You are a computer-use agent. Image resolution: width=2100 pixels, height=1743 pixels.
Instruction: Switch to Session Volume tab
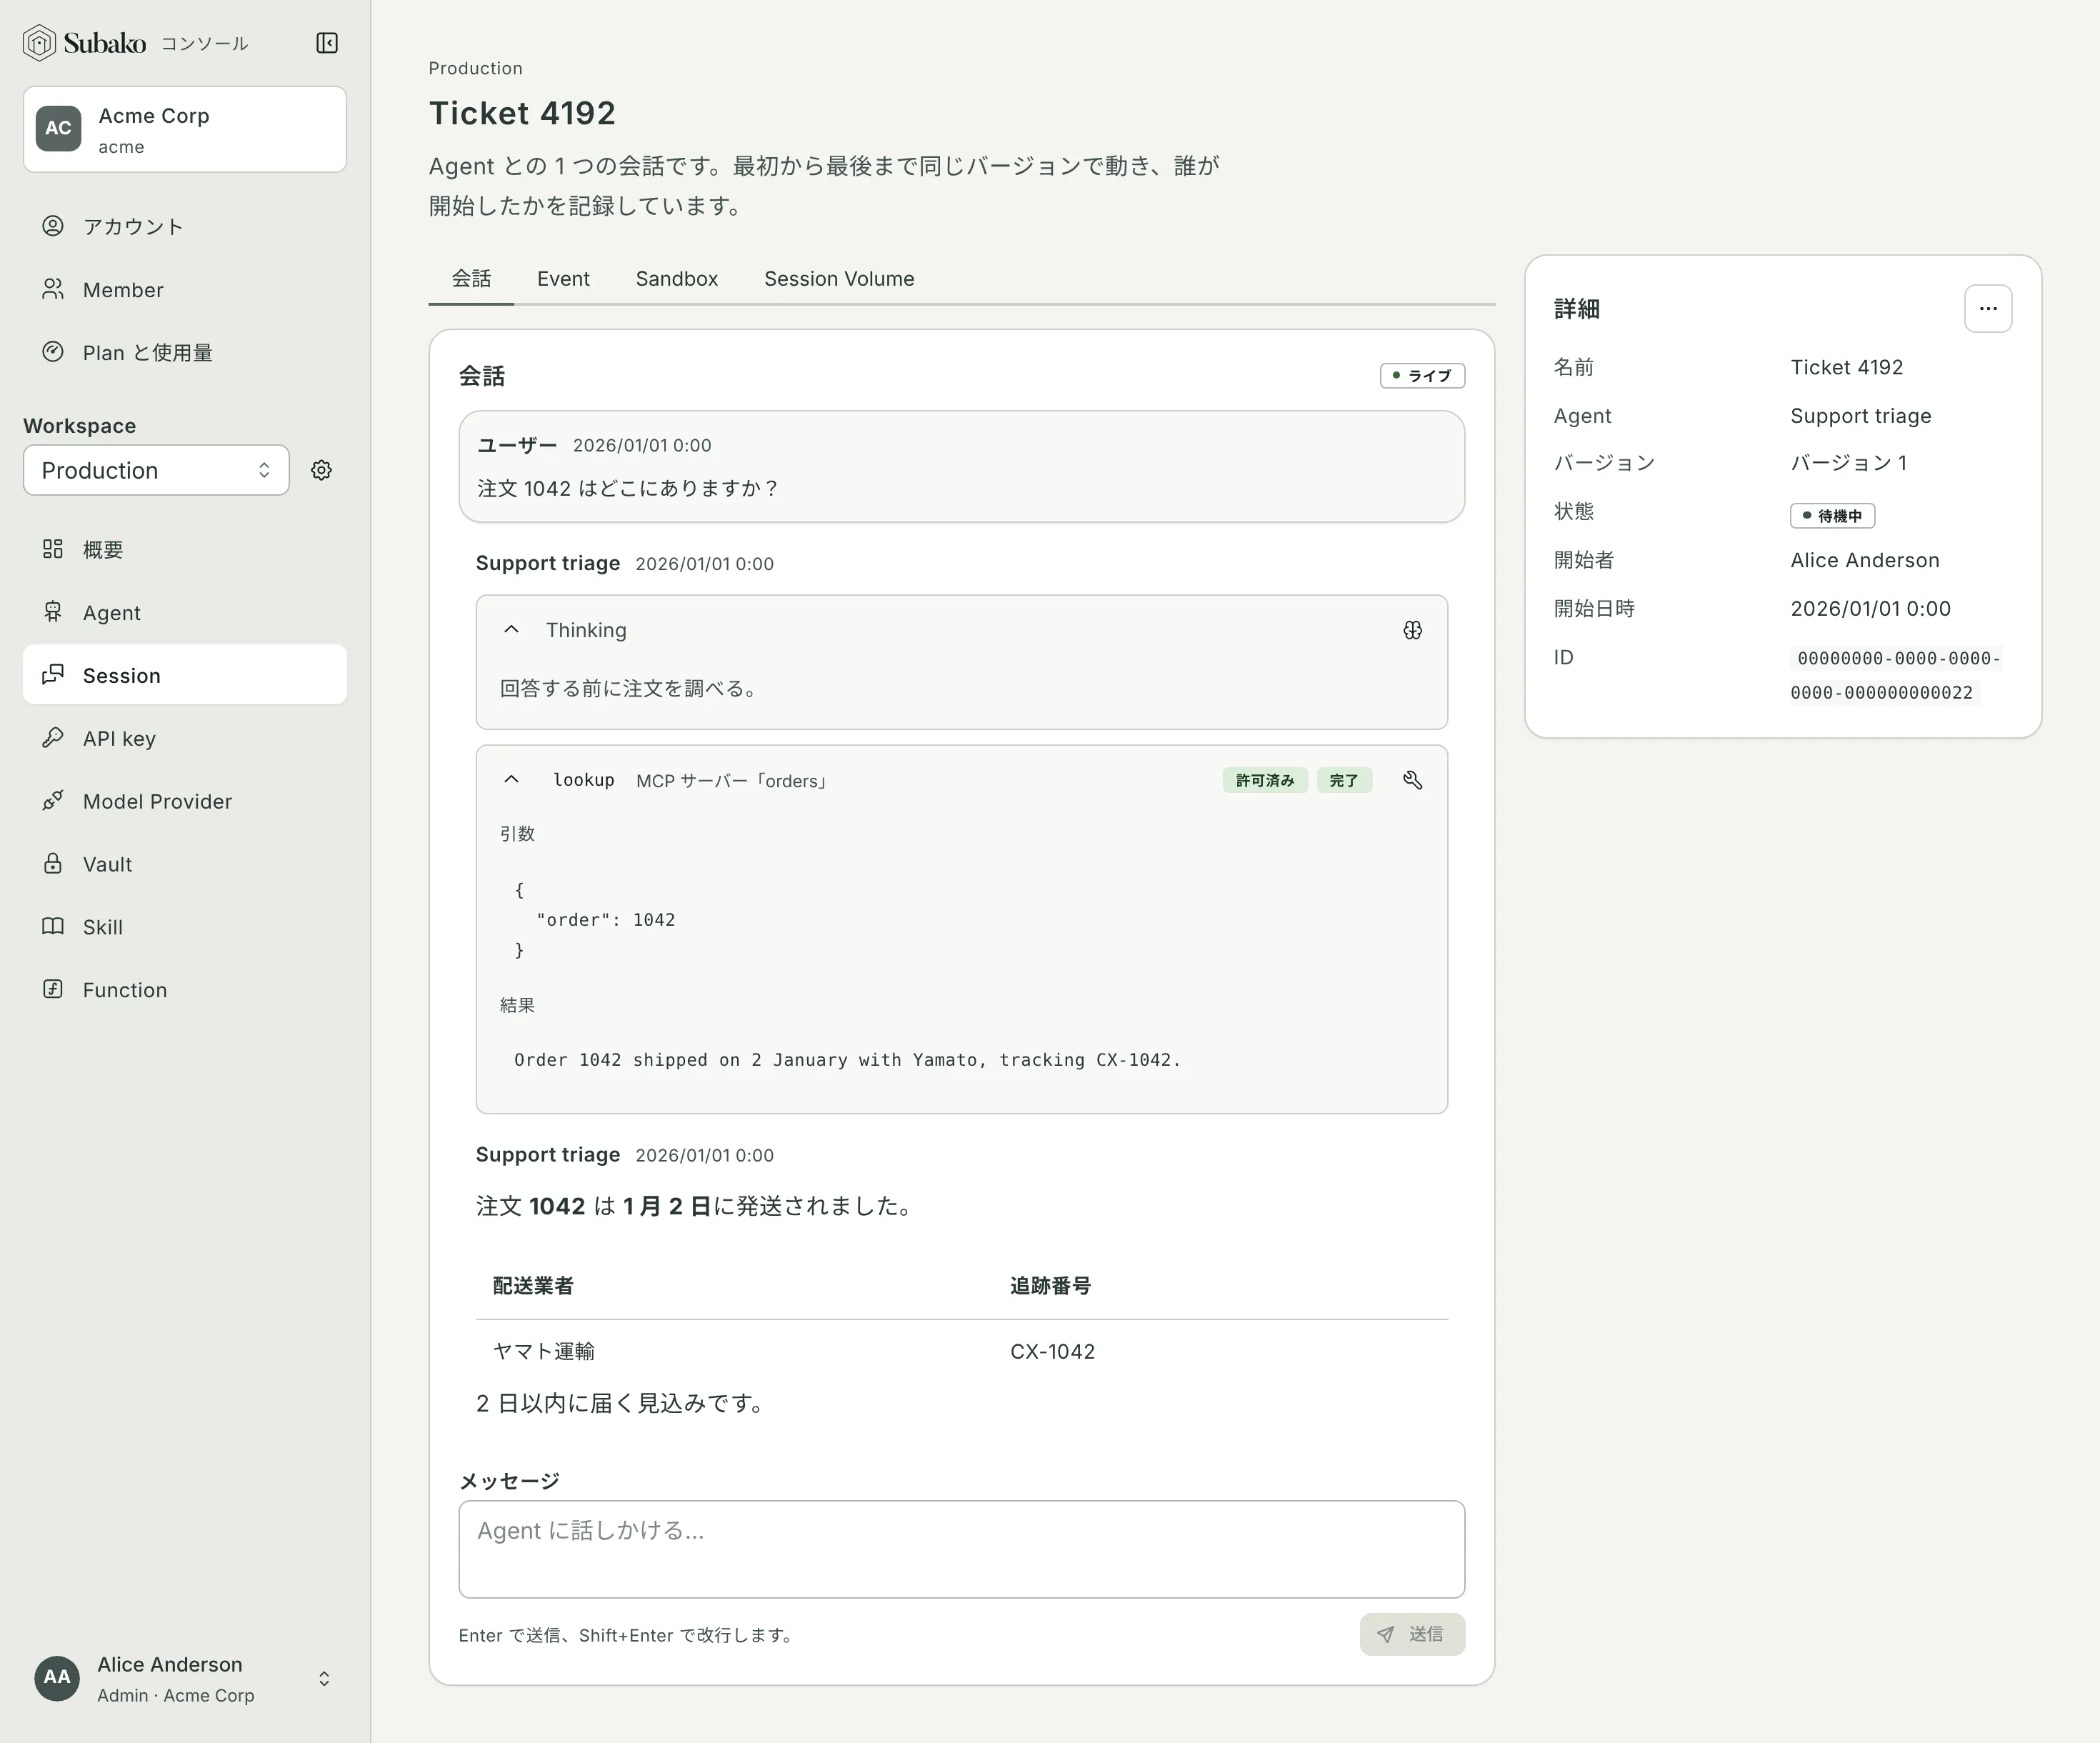[839, 279]
